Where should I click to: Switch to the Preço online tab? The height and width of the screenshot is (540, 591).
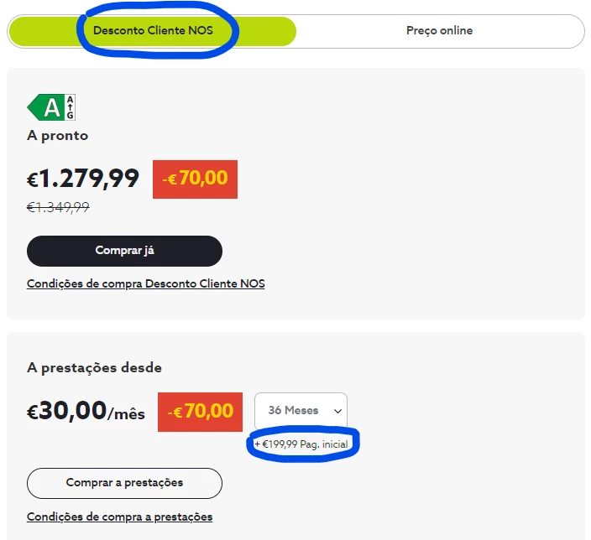(439, 31)
